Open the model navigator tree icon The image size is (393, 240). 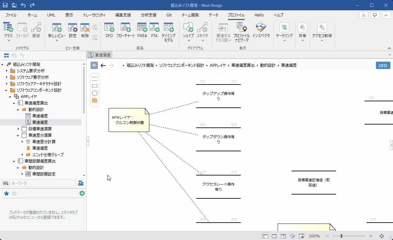coord(6,55)
